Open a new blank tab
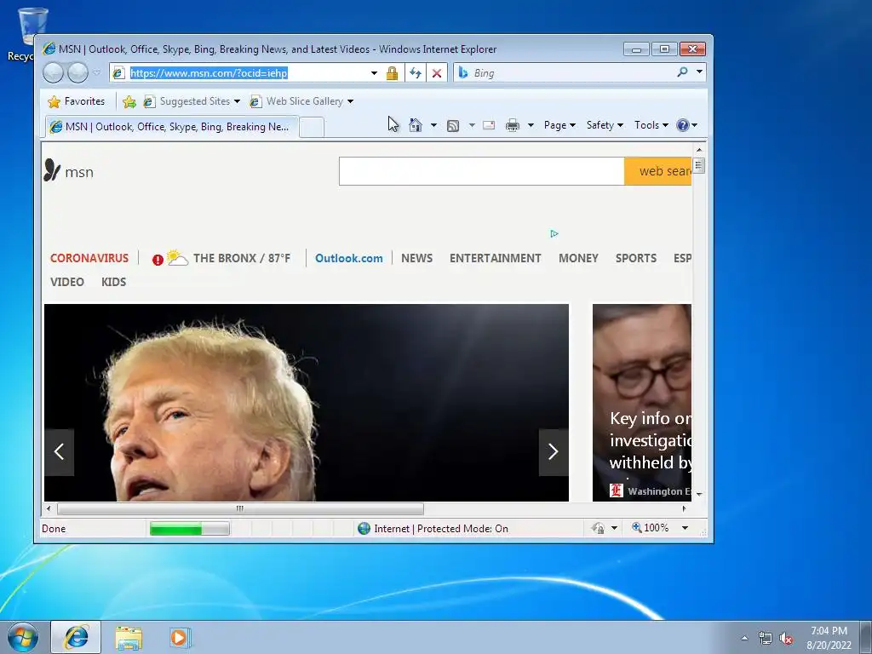The height and width of the screenshot is (654, 872). click(x=312, y=128)
